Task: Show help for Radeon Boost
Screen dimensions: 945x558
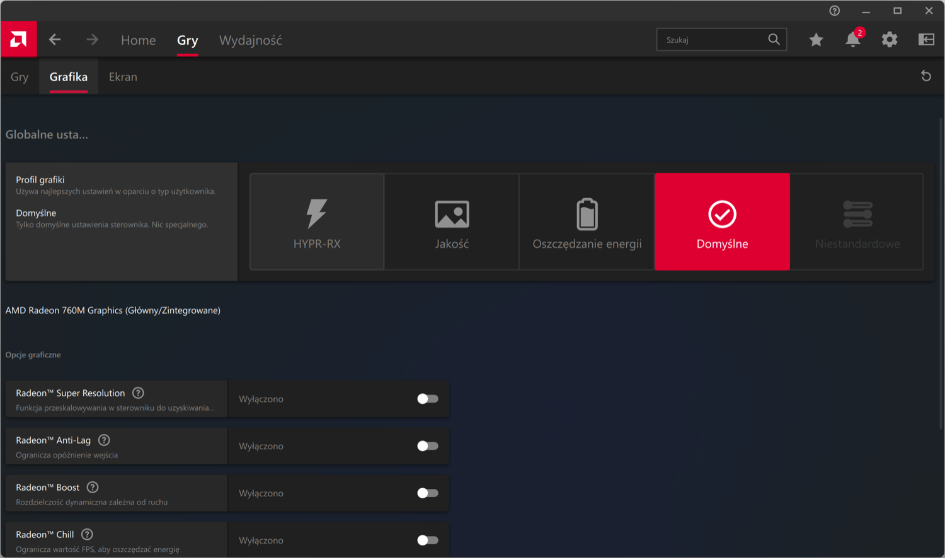Action: click(93, 488)
